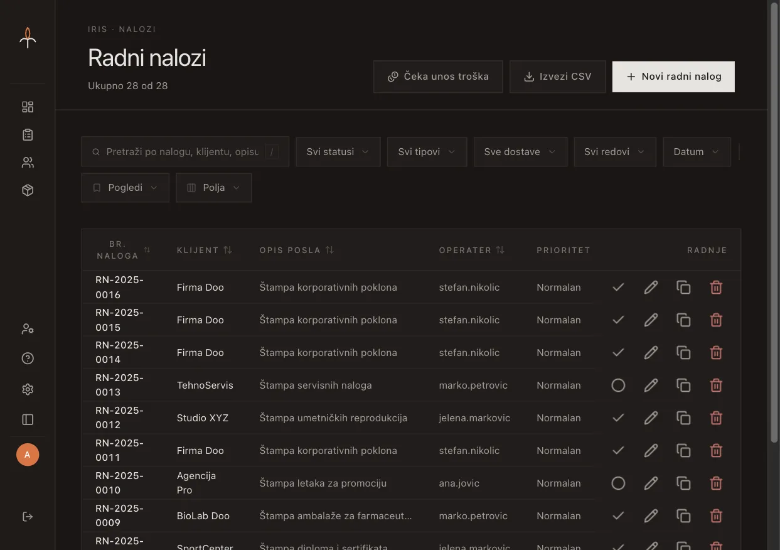The width and height of the screenshot is (780, 550).
Task: Click the Studio XYZ client cell
Action: (x=203, y=418)
